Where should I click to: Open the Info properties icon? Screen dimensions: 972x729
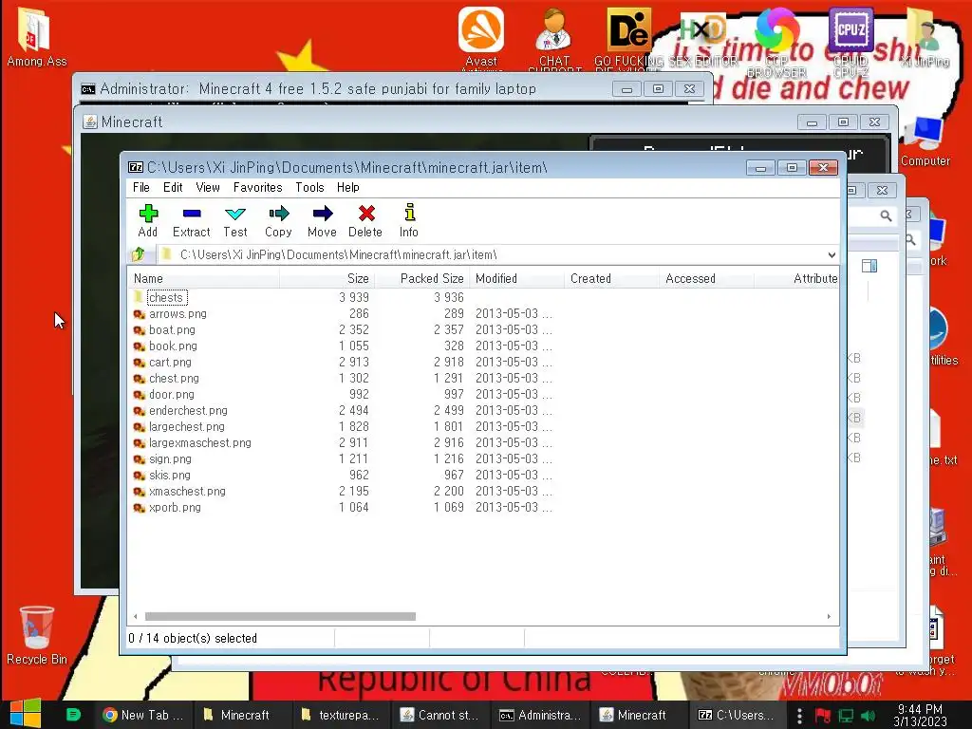pyautogui.click(x=408, y=220)
